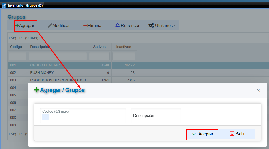Click the 4548 Activos value
Viewport: 269px width, 149px height.
coord(105,65)
